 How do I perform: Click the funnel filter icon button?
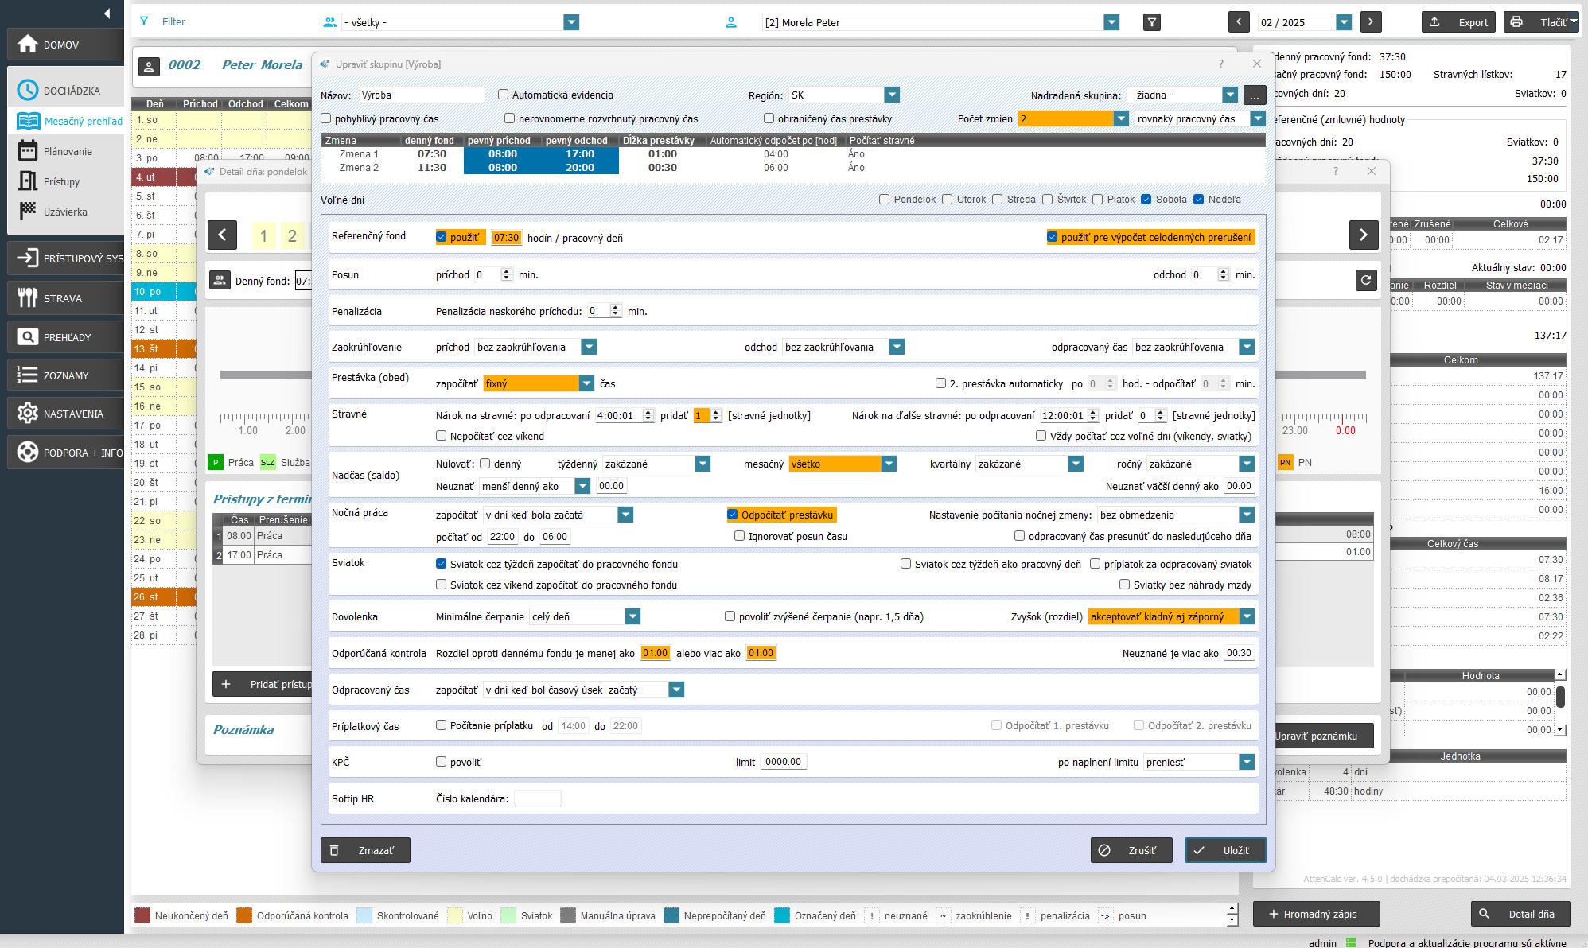pyautogui.click(x=1151, y=22)
